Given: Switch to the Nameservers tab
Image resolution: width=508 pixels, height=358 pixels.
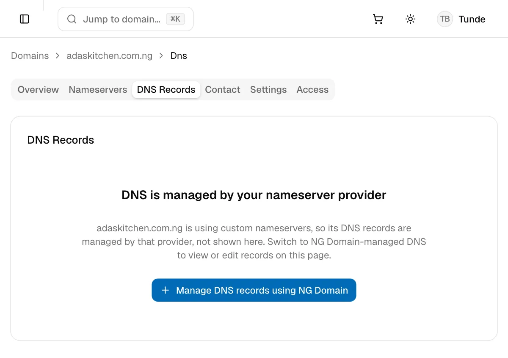Looking at the screenshot, I should click(x=98, y=90).
